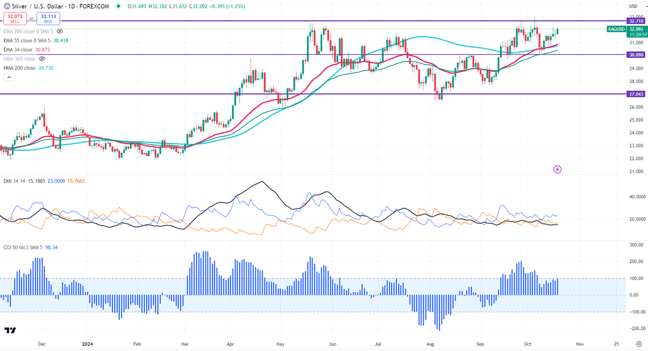Click the green market status dot
648x351 pixels.
coord(119,6)
